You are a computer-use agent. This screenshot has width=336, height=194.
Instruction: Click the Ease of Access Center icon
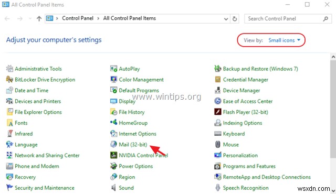(x=218, y=101)
